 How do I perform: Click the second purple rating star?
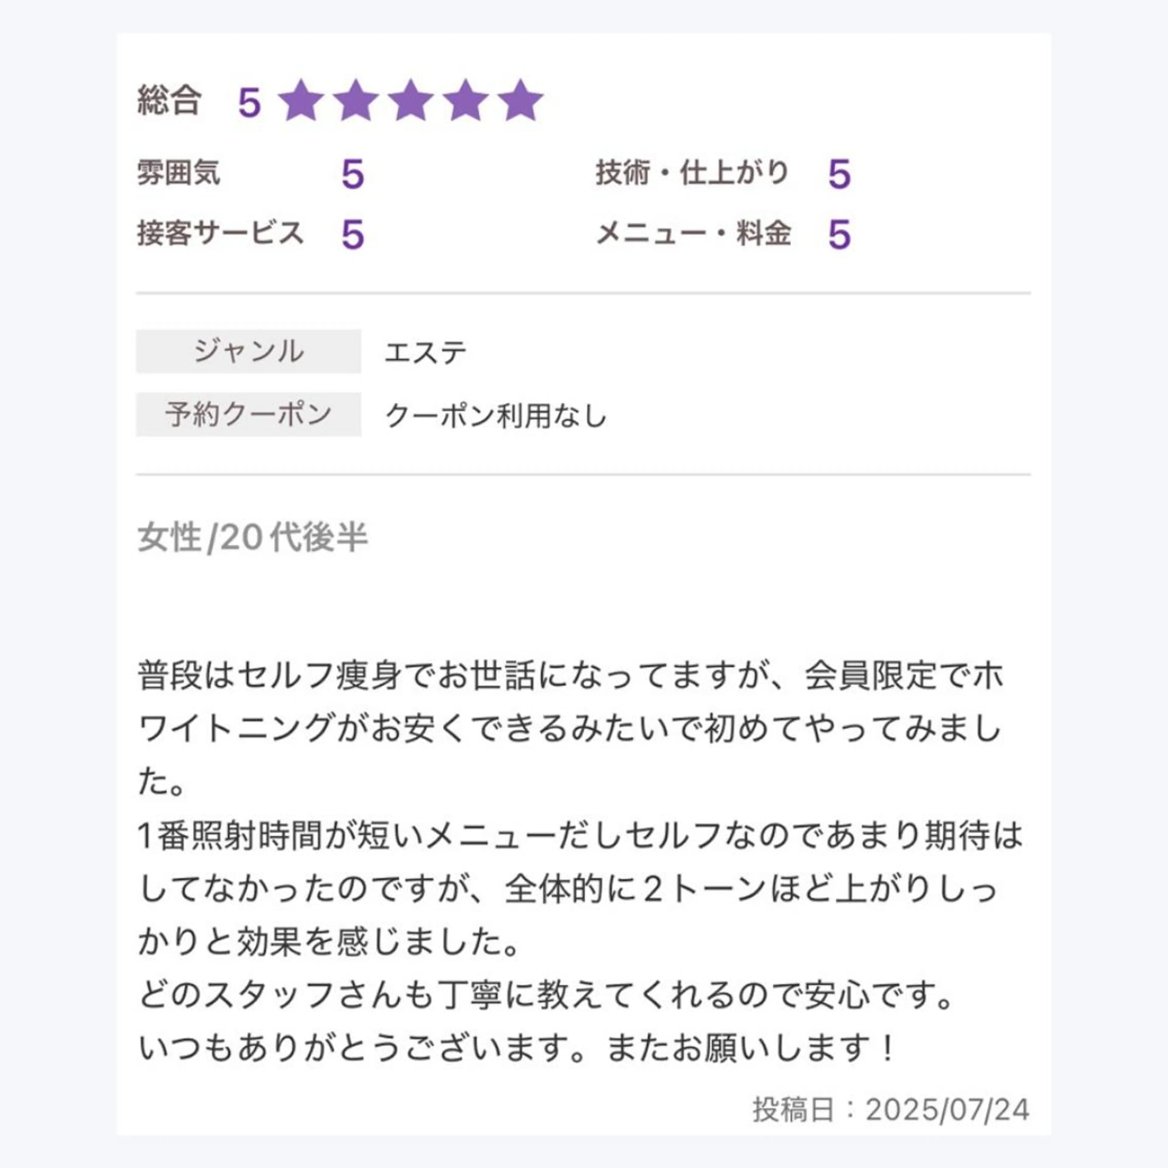tap(356, 101)
